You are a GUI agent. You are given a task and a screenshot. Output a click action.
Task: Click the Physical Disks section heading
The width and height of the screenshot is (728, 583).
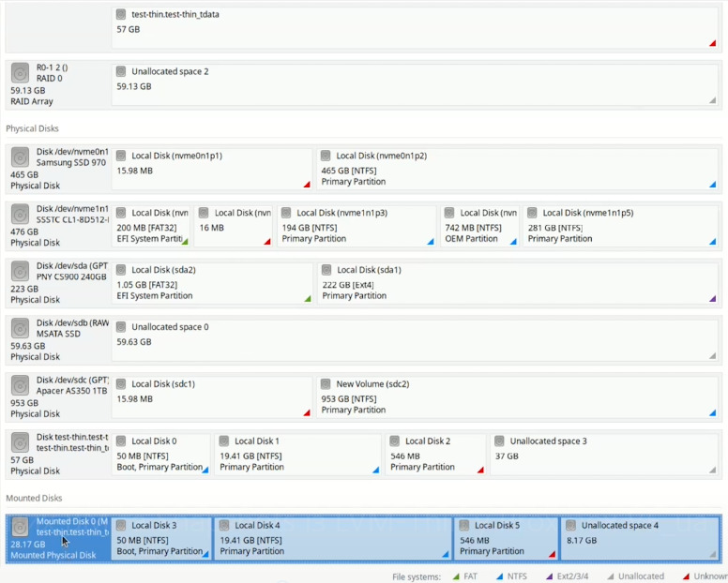tap(33, 128)
